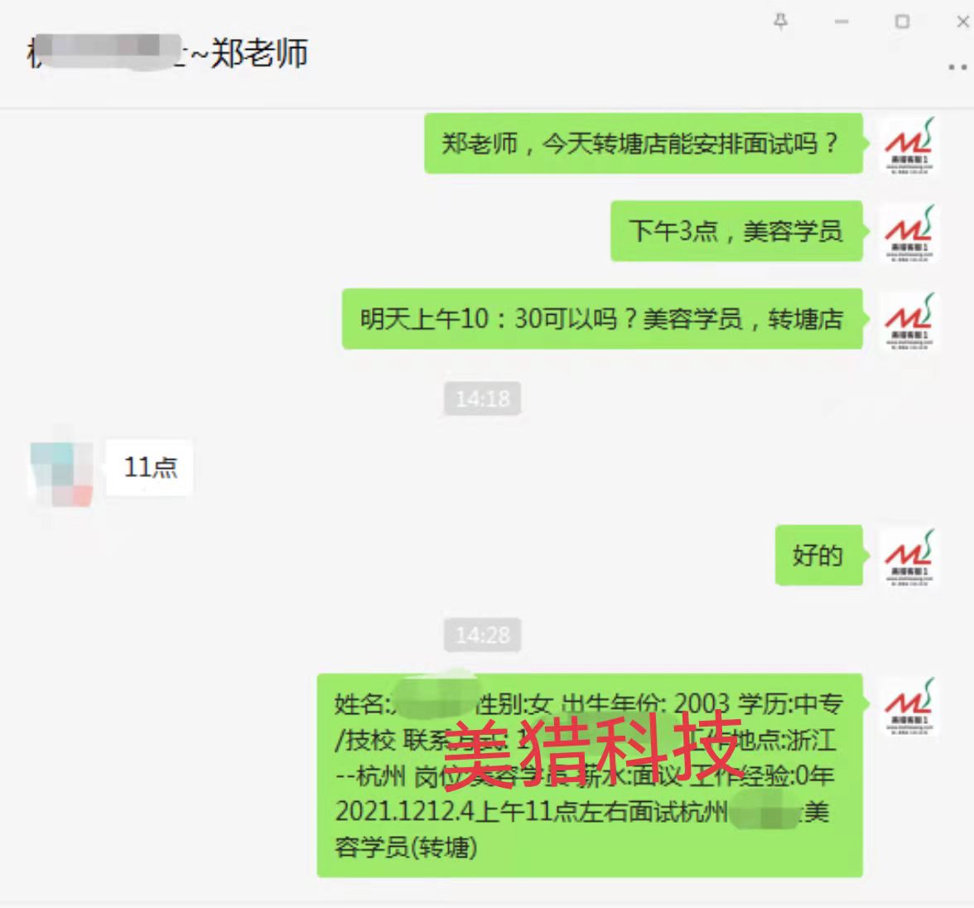The width and height of the screenshot is (974, 908).
Task: Select the received 11点 message bubble
Action: pyautogui.click(x=150, y=467)
